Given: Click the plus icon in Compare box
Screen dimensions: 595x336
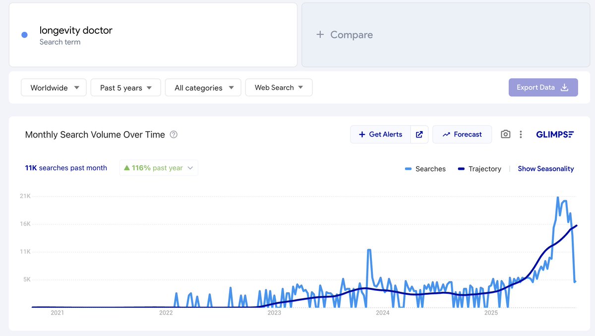Looking at the screenshot, I should [320, 35].
